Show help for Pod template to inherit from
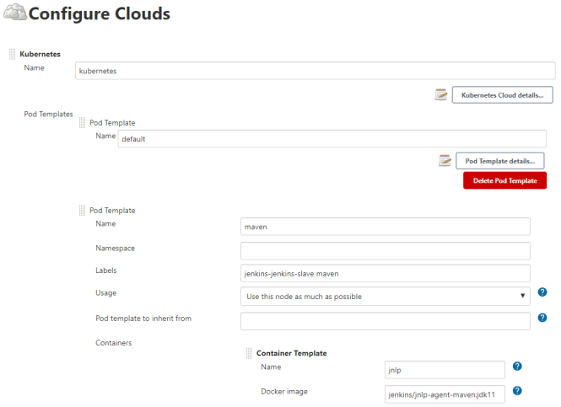561x407 pixels. coord(542,318)
